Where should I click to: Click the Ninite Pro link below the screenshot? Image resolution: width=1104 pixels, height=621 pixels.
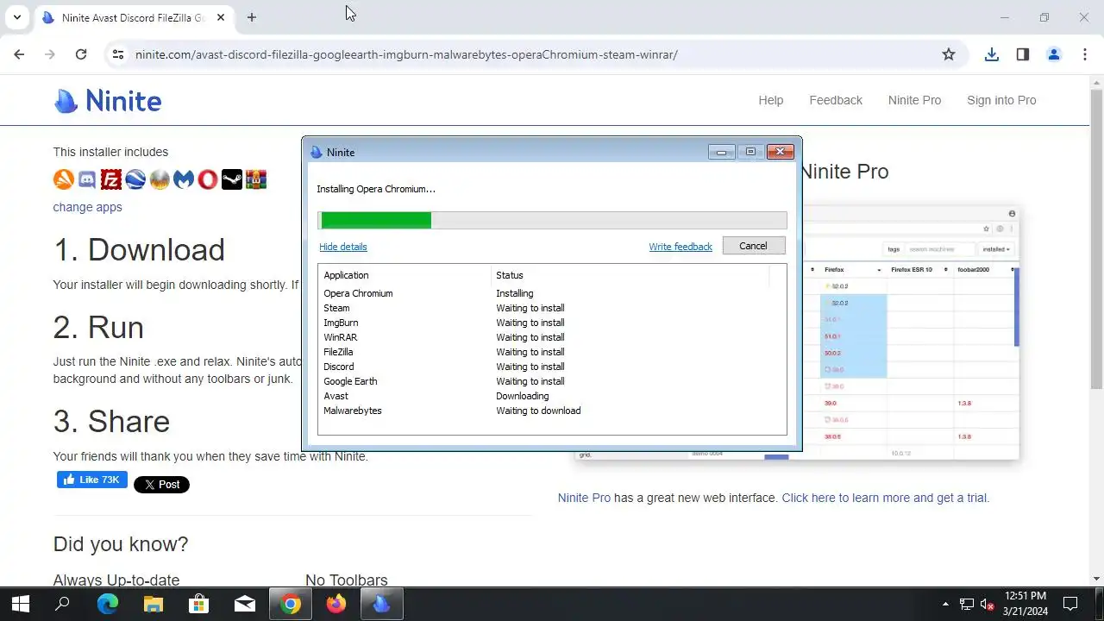[x=584, y=498]
